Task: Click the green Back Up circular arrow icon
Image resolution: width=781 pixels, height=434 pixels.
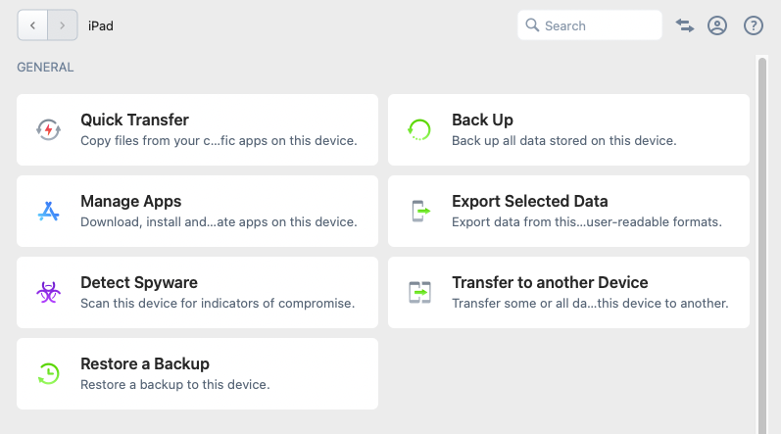Action: (418, 130)
